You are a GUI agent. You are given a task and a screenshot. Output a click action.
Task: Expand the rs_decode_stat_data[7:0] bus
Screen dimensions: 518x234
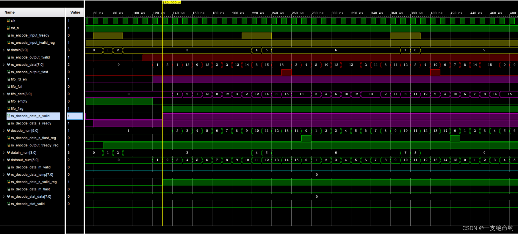(4, 197)
